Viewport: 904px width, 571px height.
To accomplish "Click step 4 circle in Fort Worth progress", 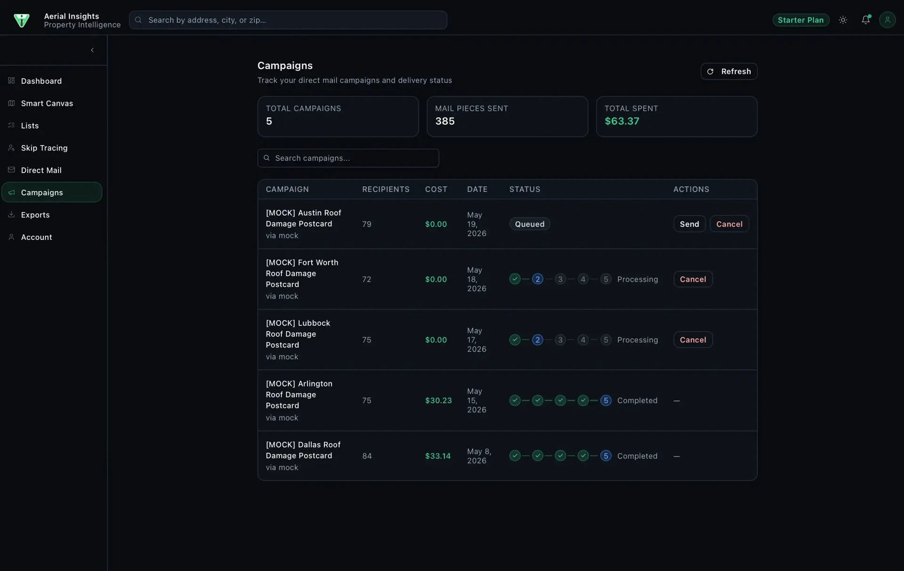I will [583, 279].
